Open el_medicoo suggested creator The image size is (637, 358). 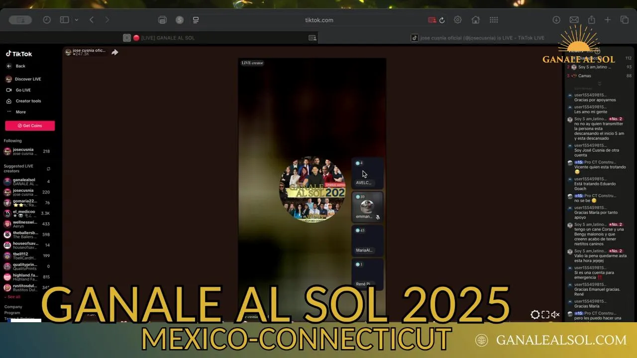pos(27,213)
